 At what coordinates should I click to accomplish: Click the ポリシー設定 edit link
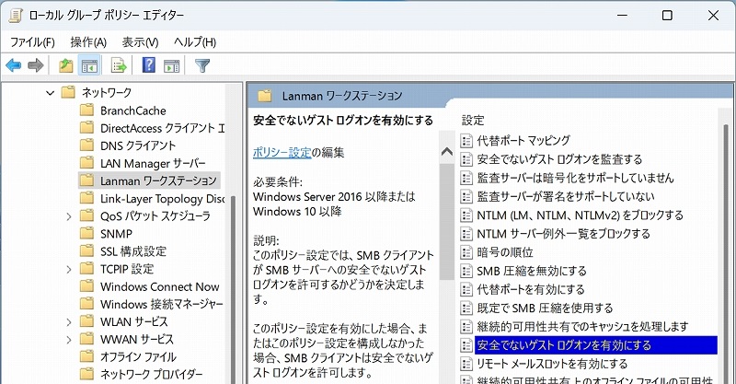[x=280, y=153]
